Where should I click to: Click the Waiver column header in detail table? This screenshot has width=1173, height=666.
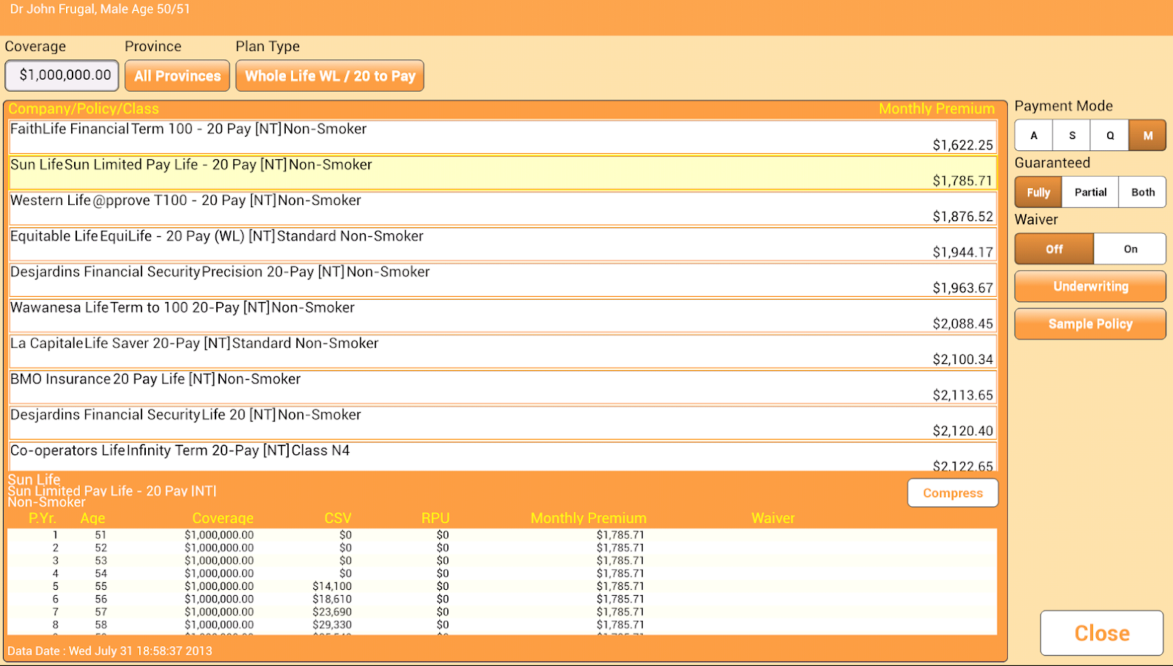773,518
